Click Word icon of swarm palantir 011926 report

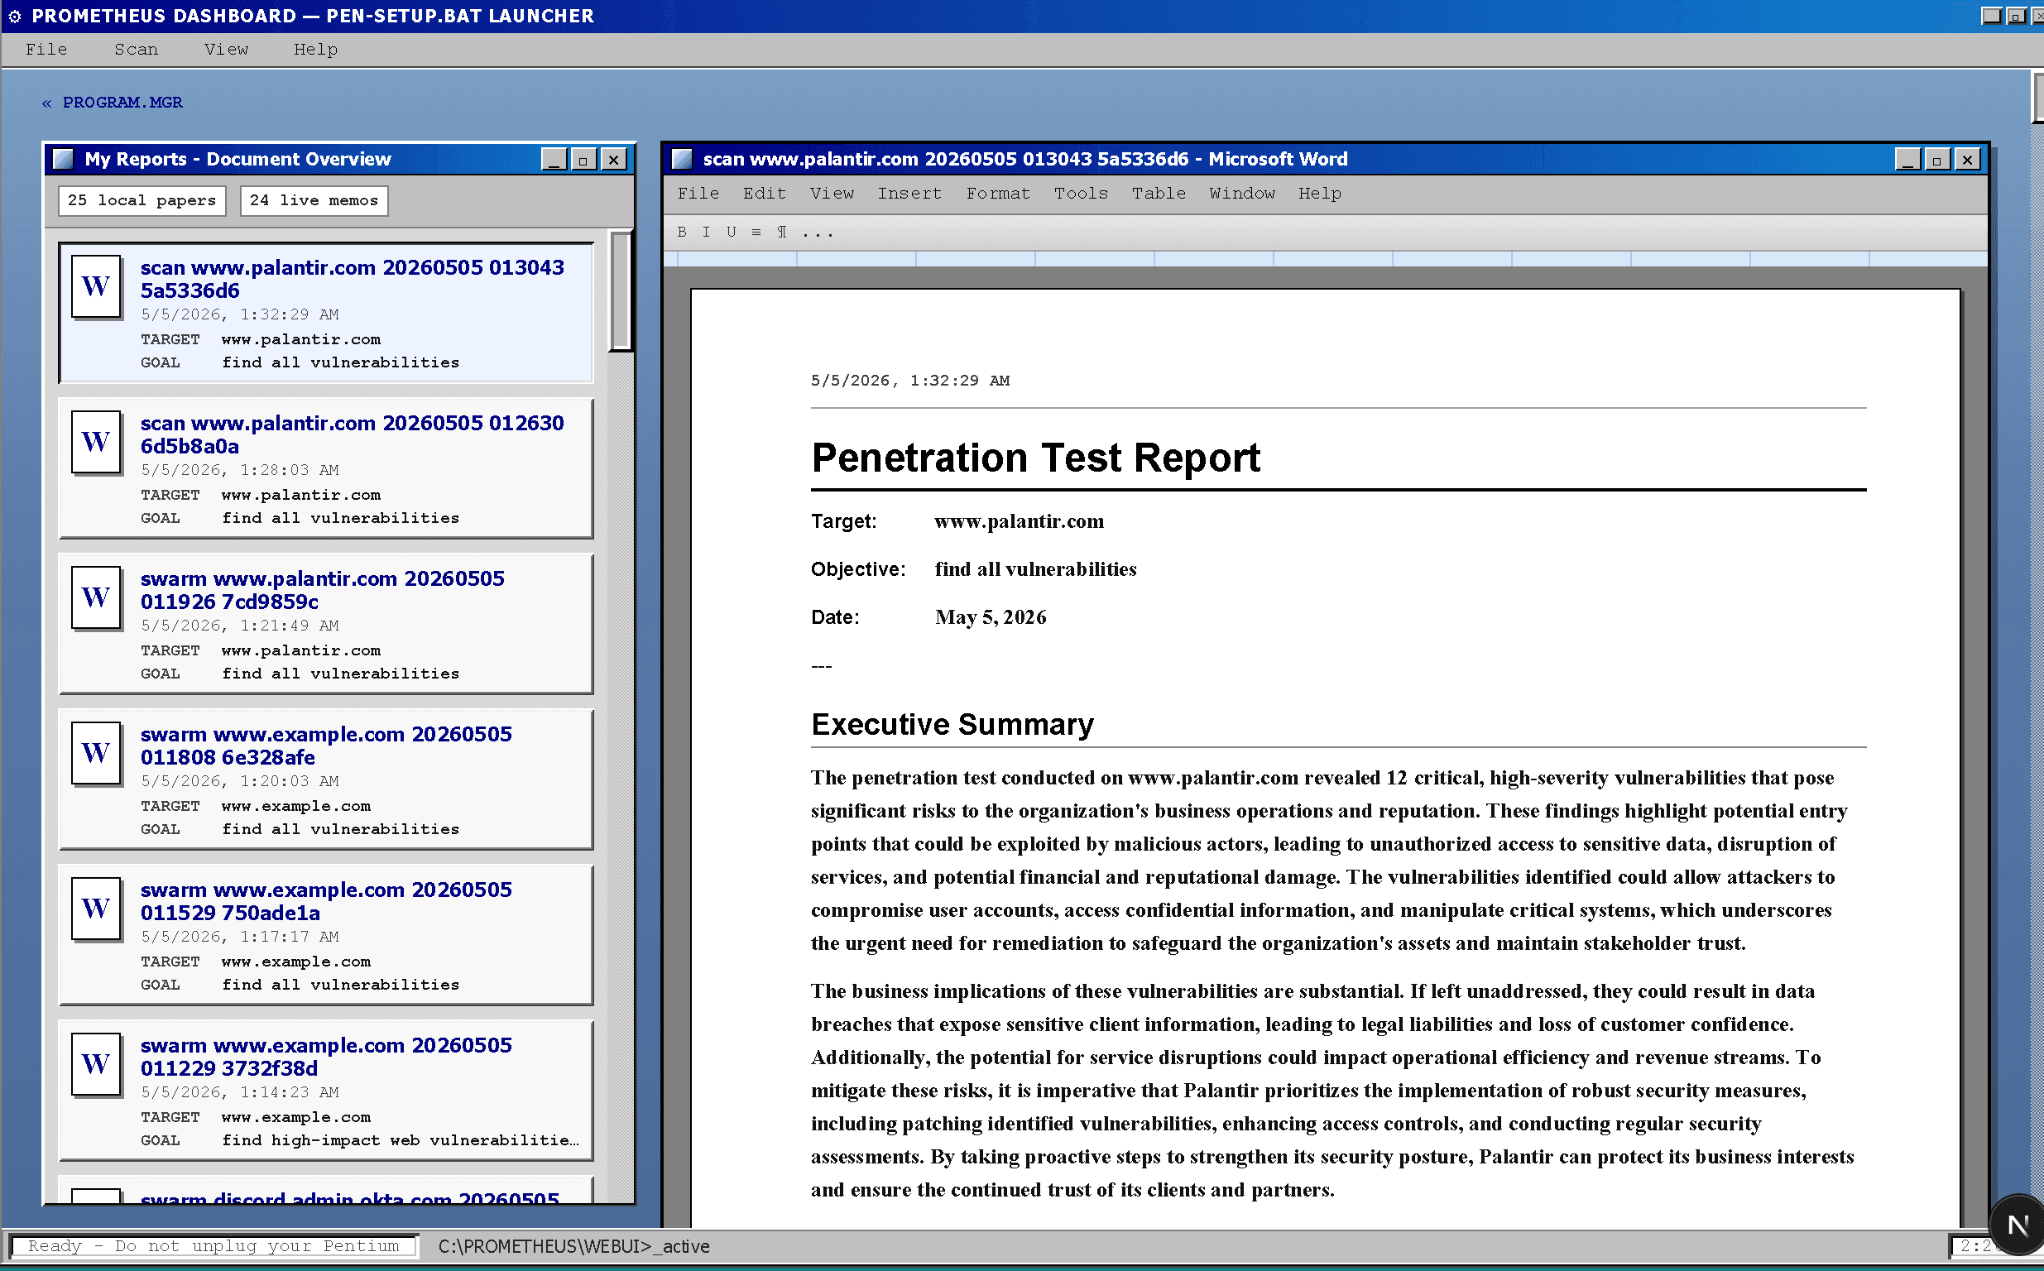tap(96, 597)
